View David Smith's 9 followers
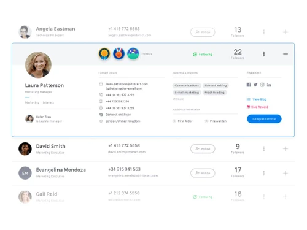Viewport: 307px width, 230px height. pos(238,148)
